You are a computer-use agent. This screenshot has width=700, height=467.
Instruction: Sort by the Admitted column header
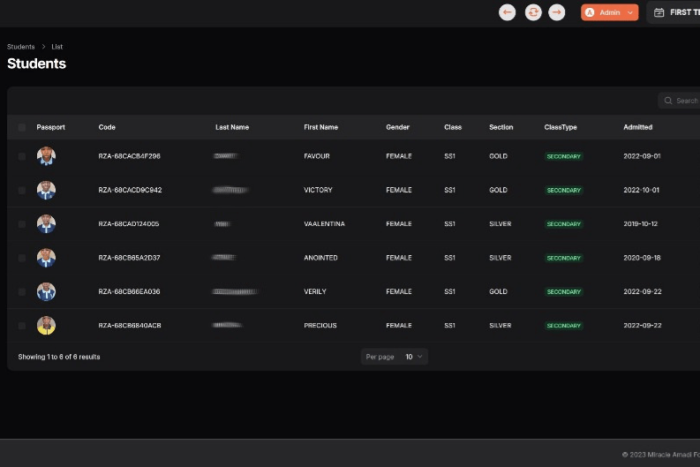(637, 127)
